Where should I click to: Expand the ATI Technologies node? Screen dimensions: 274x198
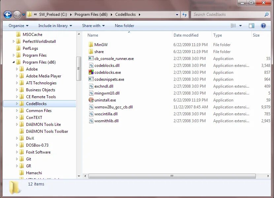(x=17, y=83)
